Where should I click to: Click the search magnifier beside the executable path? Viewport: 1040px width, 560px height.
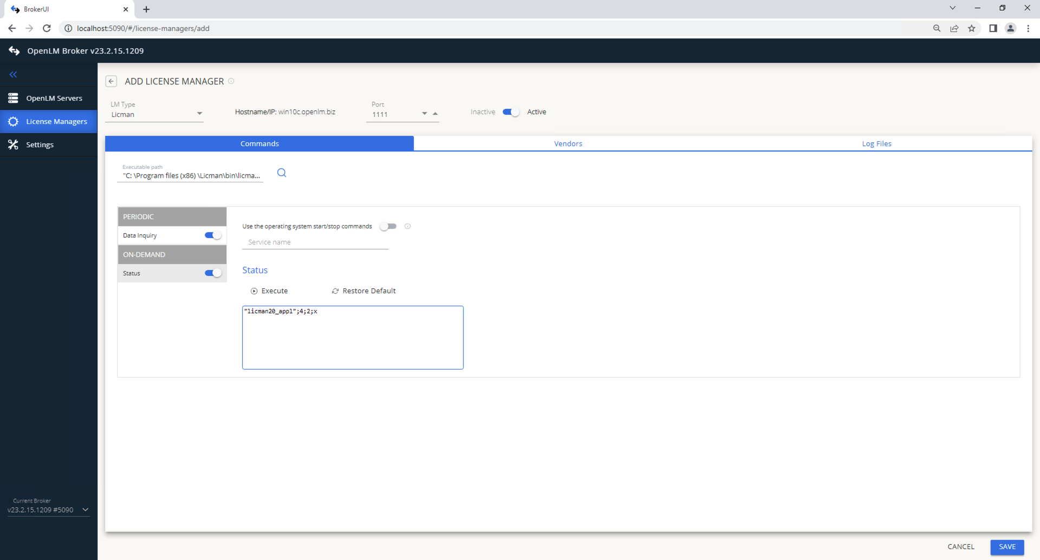[281, 173]
